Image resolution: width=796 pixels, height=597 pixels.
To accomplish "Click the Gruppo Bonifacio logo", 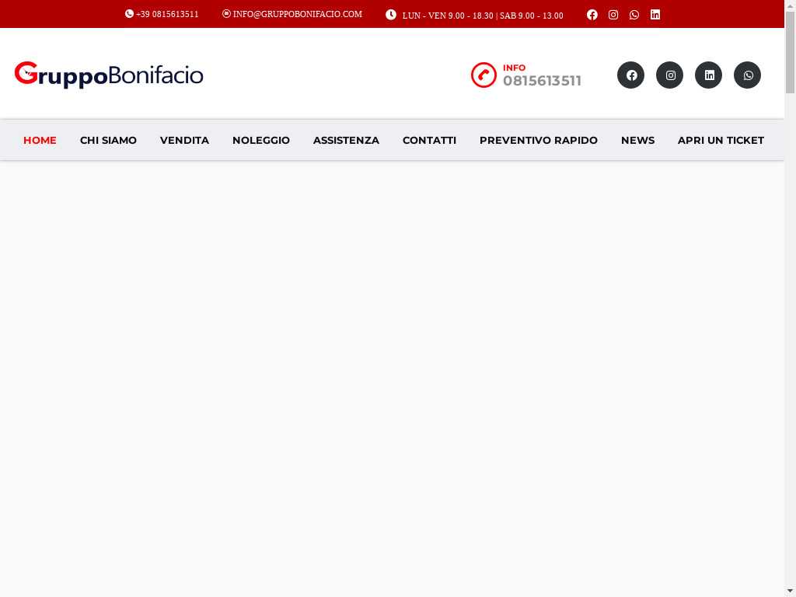I will pos(109,75).
